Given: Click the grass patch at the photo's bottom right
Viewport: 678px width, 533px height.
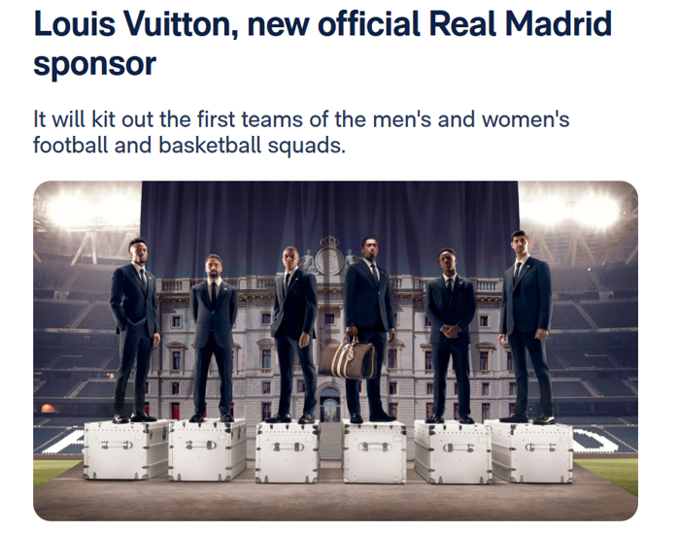Looking at the screenshot, I should click(x=610, y=474).
